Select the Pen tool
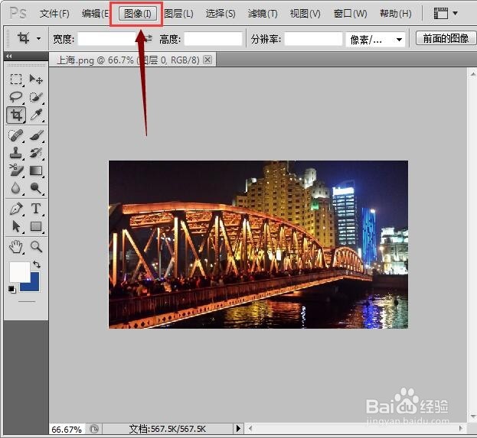477x438 pixels. point(16,209)
